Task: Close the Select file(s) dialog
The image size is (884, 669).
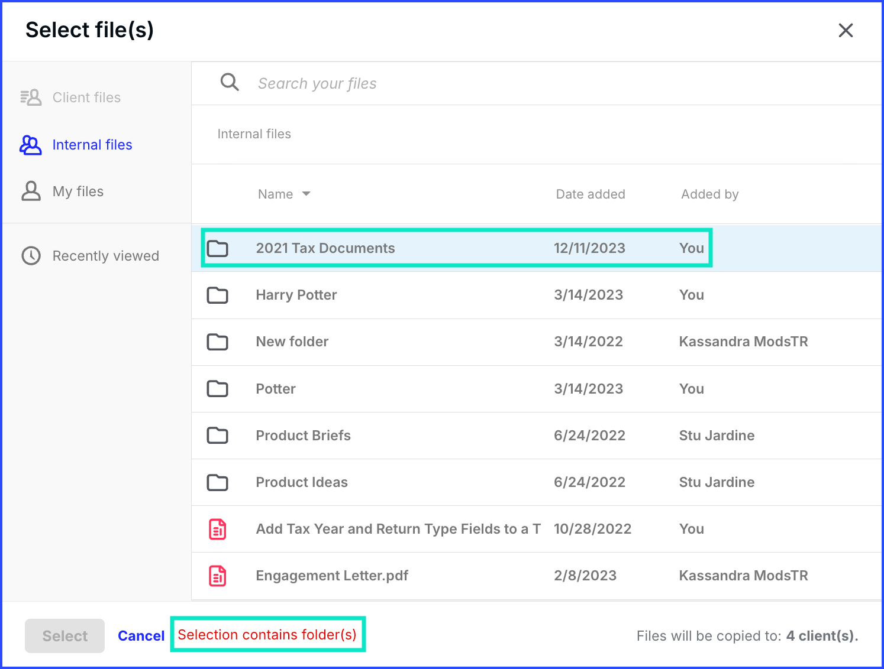Action: [x=846, y=30]
